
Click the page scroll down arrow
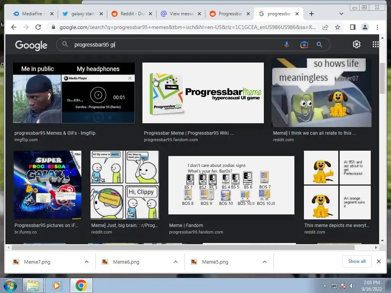[382, 241]
